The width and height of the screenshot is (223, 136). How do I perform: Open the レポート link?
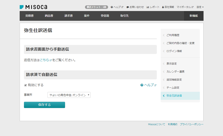tap(153, 7)
